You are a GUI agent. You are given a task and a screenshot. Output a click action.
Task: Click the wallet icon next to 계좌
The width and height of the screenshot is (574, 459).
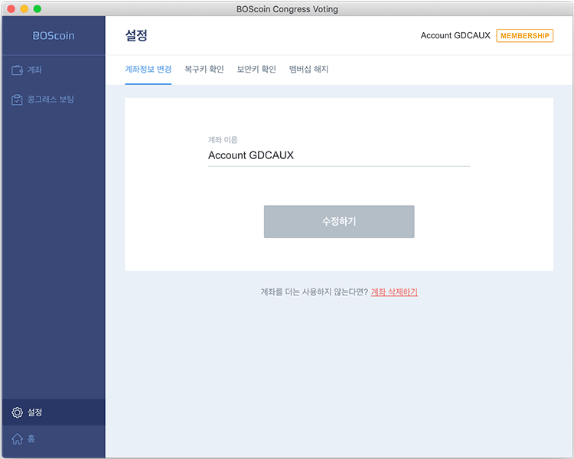[17, 70]
